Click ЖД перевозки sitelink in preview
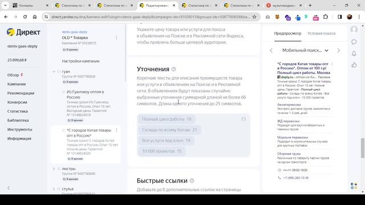 [x=288, y=121]
